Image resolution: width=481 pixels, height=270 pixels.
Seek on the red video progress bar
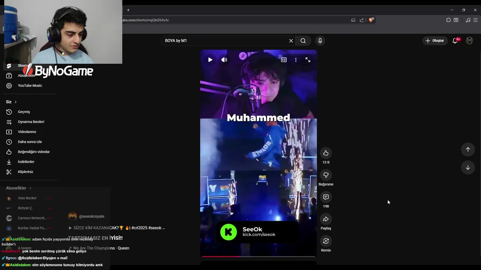(x=259, y=256)
